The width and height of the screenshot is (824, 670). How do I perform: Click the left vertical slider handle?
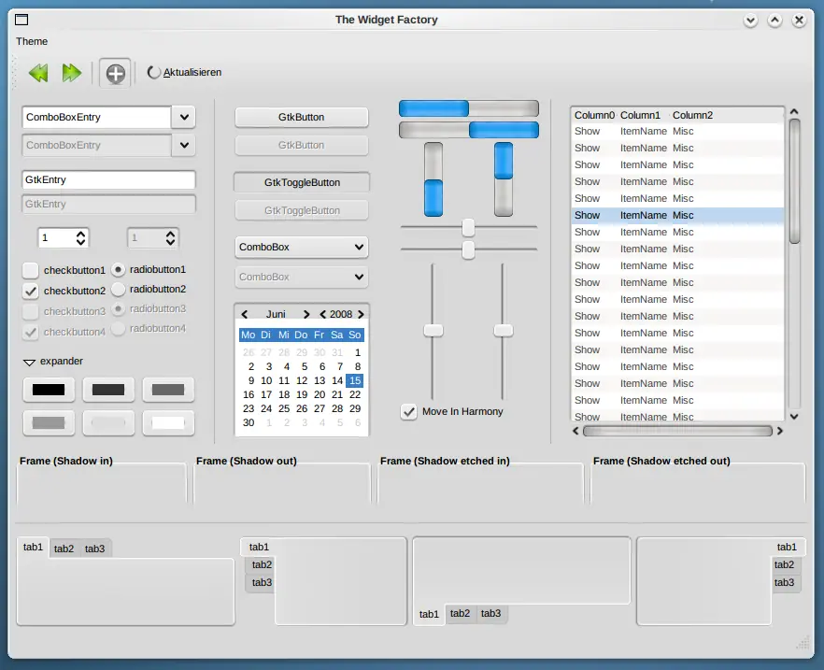(433, 331)
